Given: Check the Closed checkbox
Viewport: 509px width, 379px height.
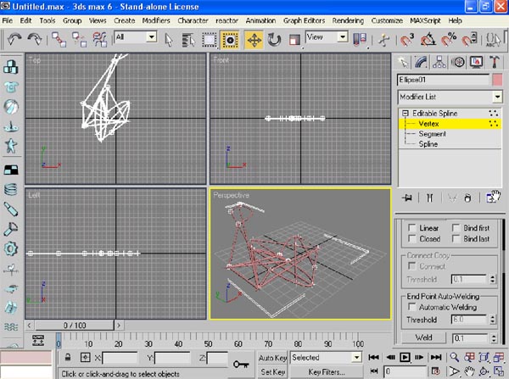Looking at the screenshot, I should click(x=413, y=239).
